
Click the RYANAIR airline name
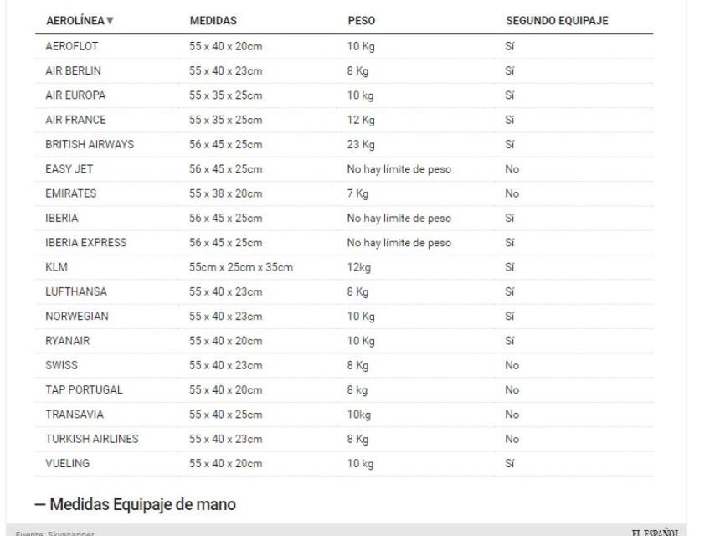tap(68, 340)
